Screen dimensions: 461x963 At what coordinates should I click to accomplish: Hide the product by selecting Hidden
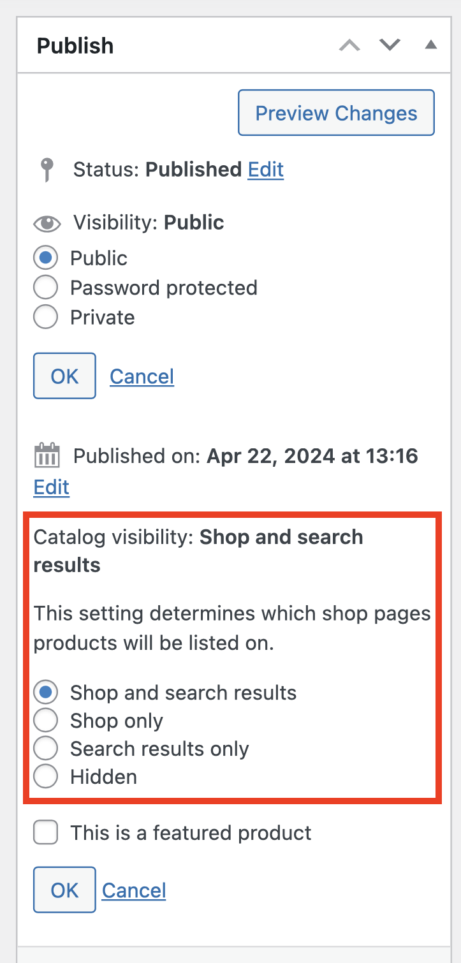click(45, 776)
